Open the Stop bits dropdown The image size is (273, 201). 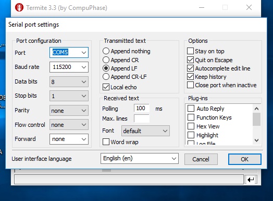coord(69,96)
